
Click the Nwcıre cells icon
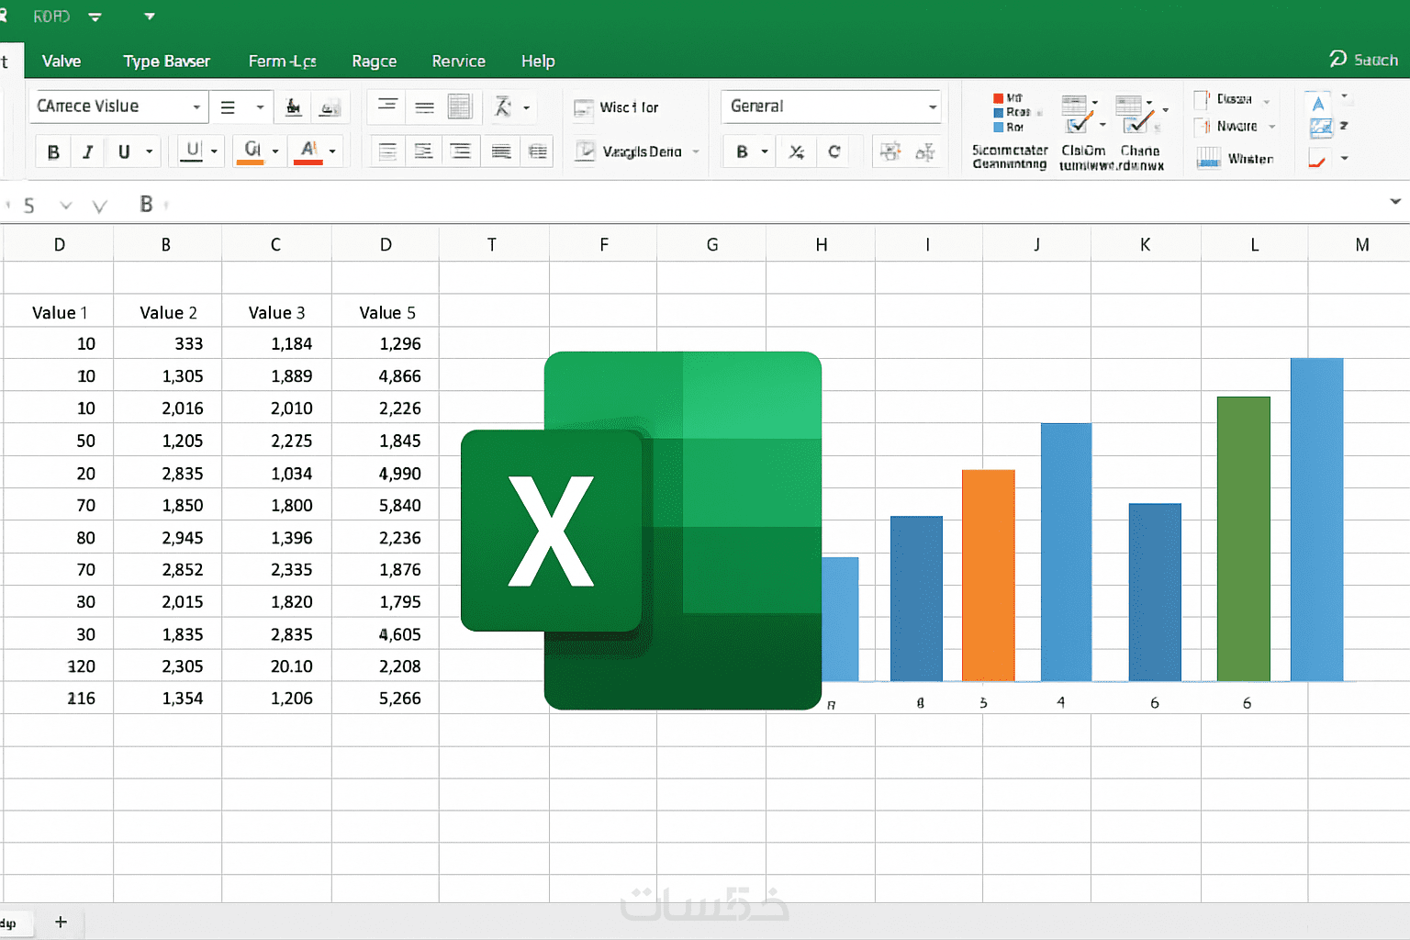[x=1203, y=127]
